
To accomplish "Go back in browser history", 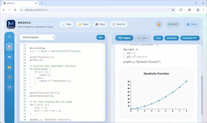I will 4,10.
